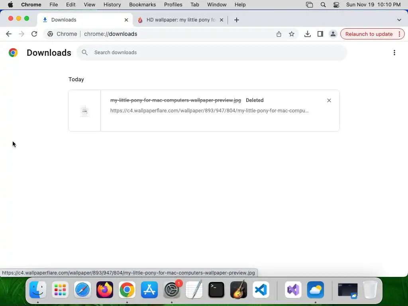Open Visual Studio from the Dock
This screenshot has width=408, height=306.
tap(293, 290)
